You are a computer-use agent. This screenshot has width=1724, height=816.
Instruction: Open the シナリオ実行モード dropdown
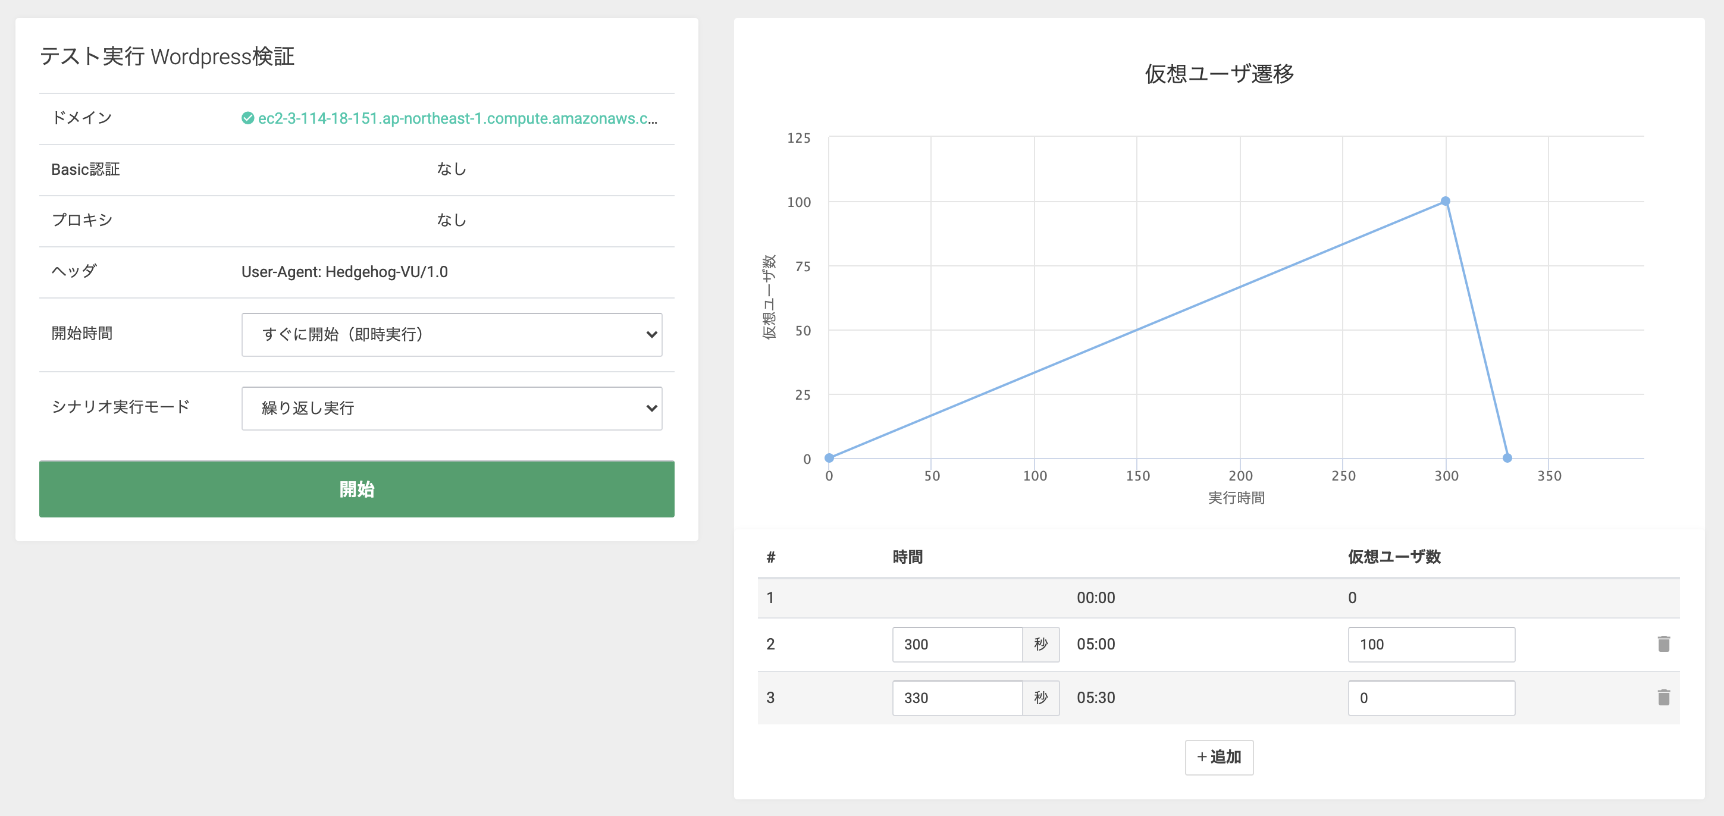452,408
